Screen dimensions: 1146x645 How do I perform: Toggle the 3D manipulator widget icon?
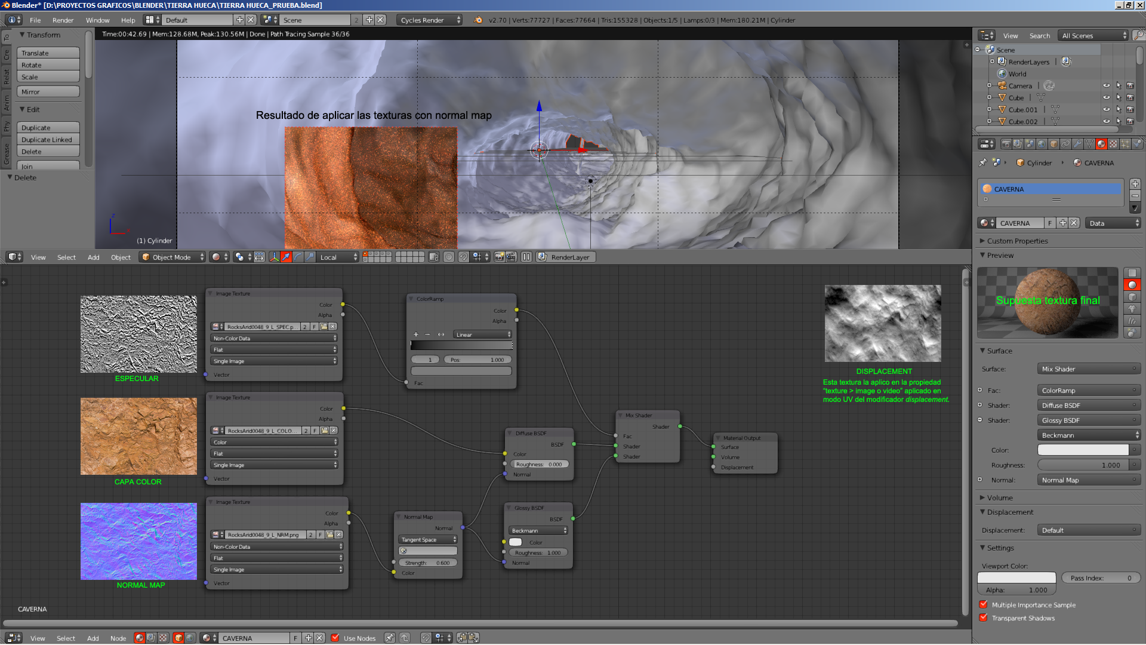[x=274, y=257]
